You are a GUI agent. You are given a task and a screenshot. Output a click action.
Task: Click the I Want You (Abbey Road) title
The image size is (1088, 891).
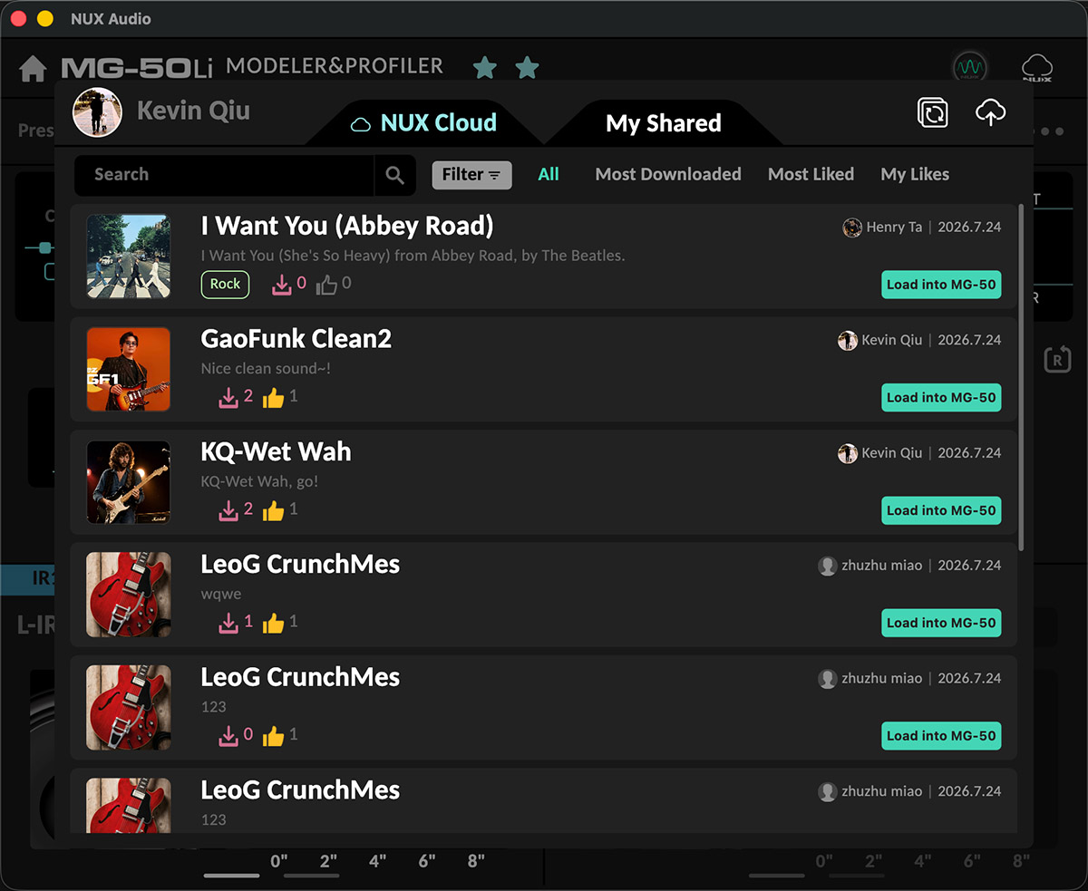pos(347,226)
